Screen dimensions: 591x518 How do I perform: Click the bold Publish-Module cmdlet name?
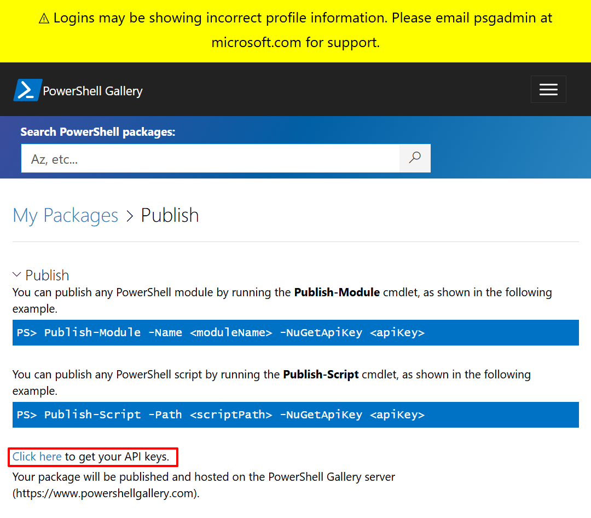[x=337, y=292]
